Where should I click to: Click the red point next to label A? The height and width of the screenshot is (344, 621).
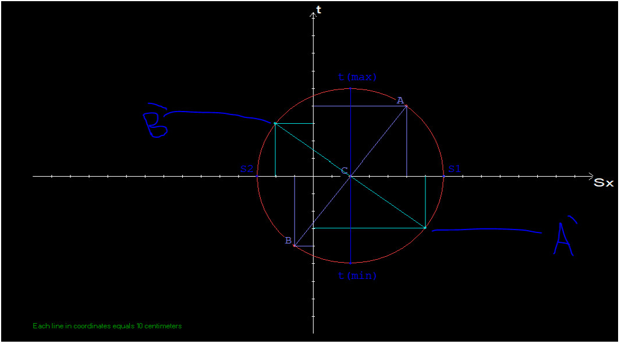pos(406,106)
